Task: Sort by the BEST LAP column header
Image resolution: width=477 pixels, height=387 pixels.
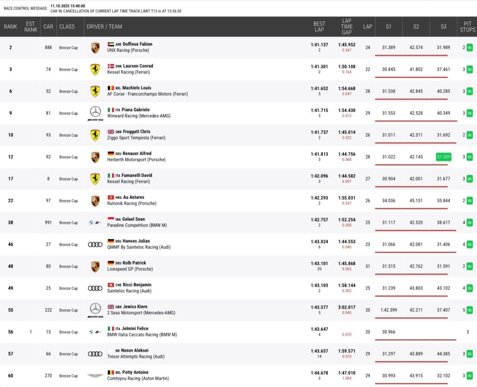Action: 319,27
